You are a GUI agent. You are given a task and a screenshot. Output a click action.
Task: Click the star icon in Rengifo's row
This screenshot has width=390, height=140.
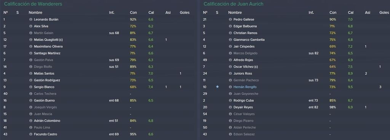217,87
